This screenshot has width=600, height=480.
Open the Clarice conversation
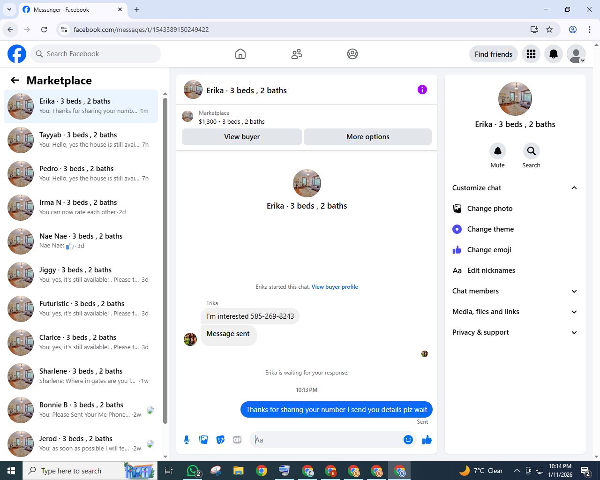tap(81, 343)
